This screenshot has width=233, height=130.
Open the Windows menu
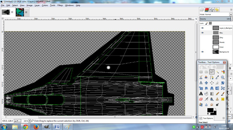[69, 5]
